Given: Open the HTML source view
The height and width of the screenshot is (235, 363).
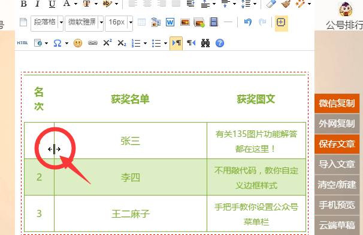Looking at the screenshot, I should (x=22, y=43).
